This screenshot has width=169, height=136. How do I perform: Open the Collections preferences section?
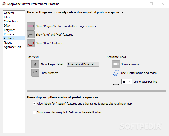click(x=14, y=21)
